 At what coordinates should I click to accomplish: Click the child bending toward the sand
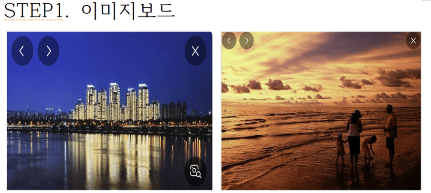click(368, 147)
